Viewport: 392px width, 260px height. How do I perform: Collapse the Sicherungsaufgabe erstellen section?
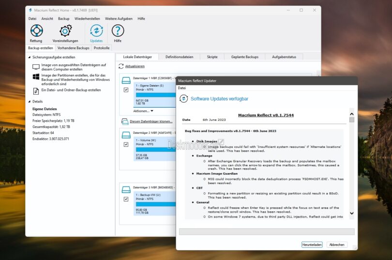click(29, 57)
